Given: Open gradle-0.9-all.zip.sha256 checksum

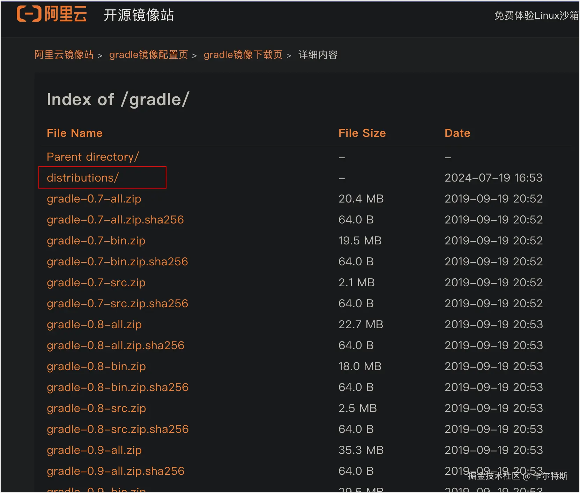Looking at the screenshot, I should pyautogui.click(x=116, y=471).
